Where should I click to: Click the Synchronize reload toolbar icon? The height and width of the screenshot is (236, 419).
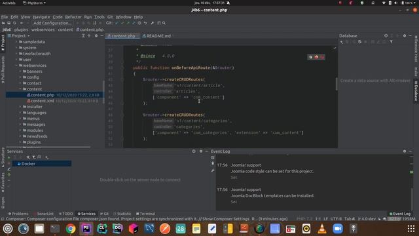click(x=14, y=23)
